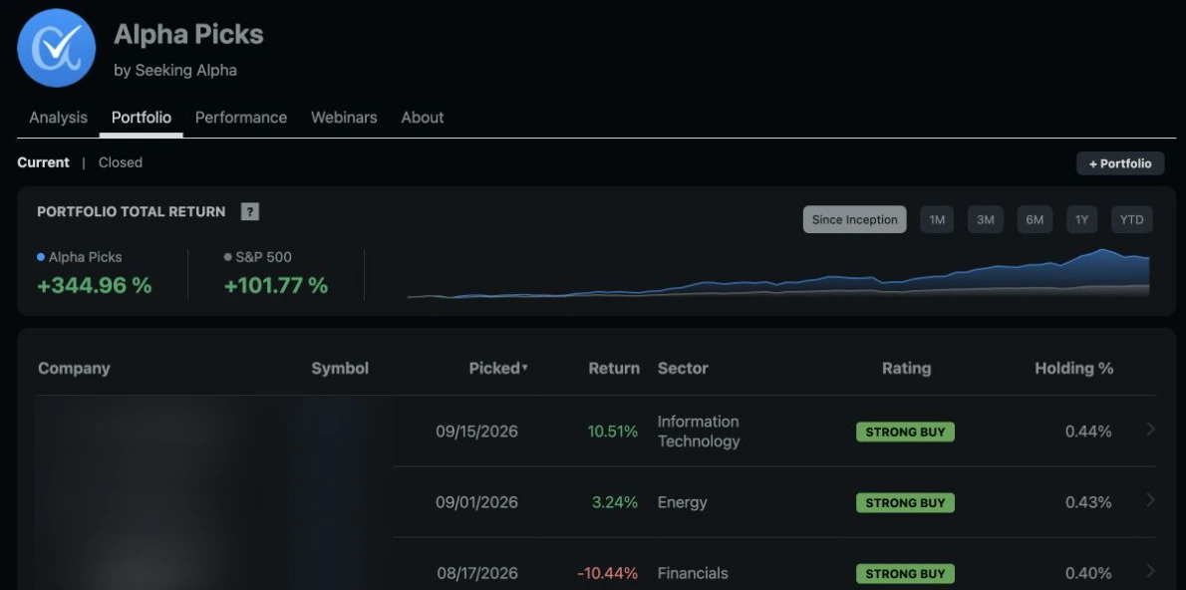Switch to the Analysis tab
The height and width of the screenshot is (590, 1186).
pyautogui.click(x=58, y=118)
